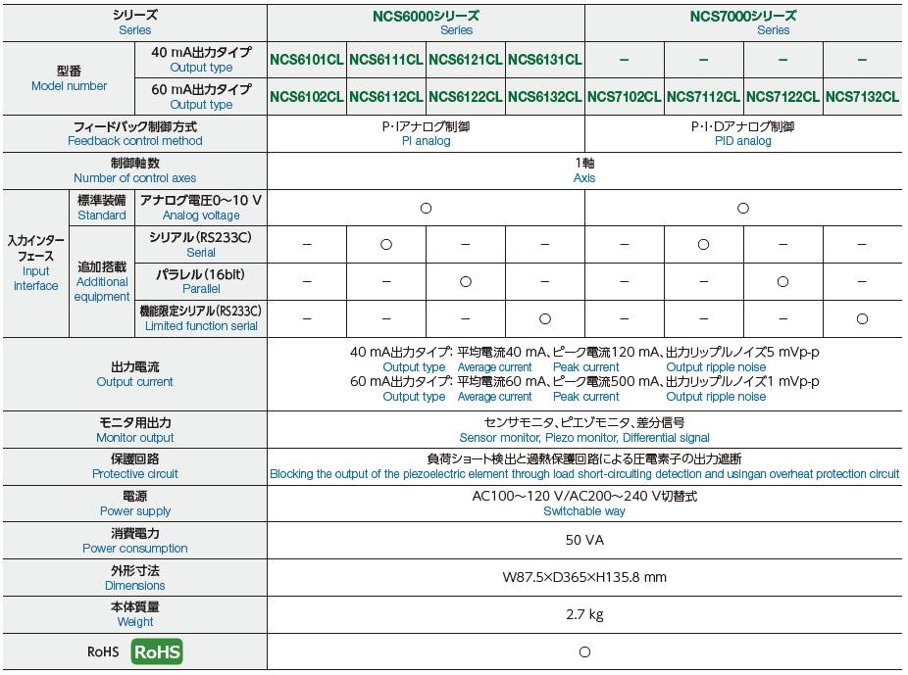Select the NCS6131CL cell
This screenshot has width=908, height=675.
coord(545,60)
